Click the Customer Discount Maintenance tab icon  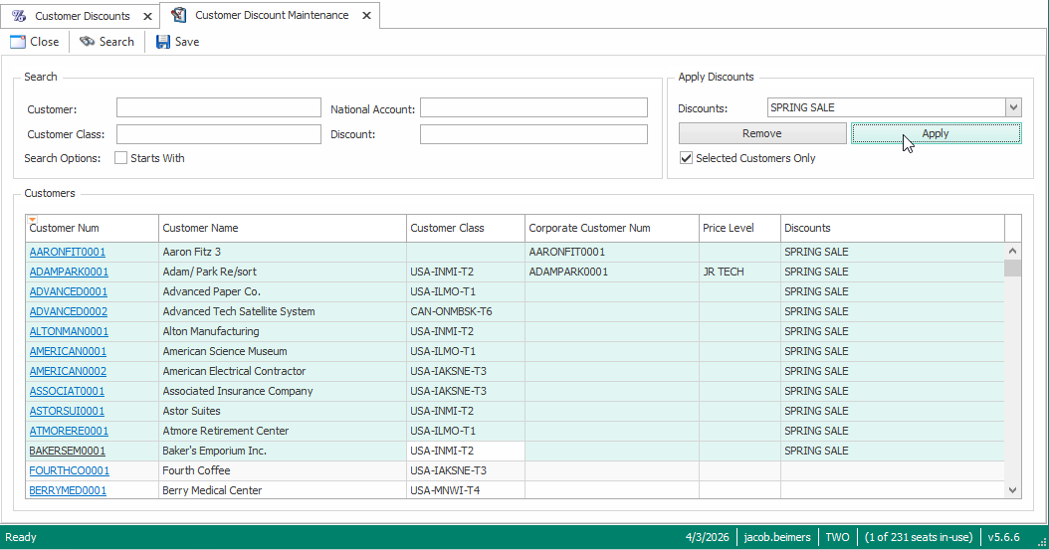tap(179, 15)
